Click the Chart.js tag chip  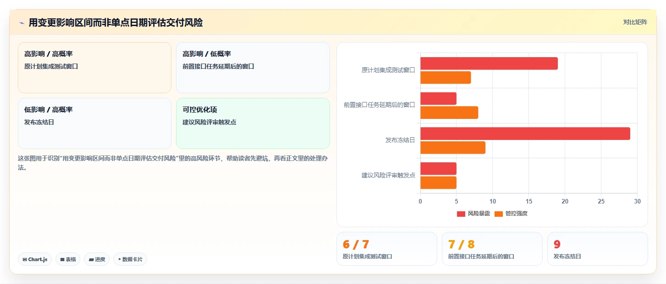coord(35,259)
